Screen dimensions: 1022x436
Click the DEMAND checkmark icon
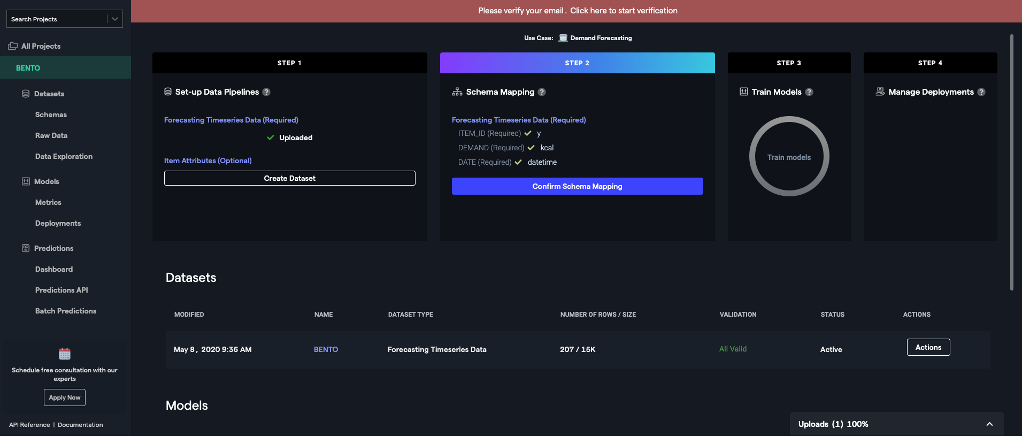click(531, 148)
